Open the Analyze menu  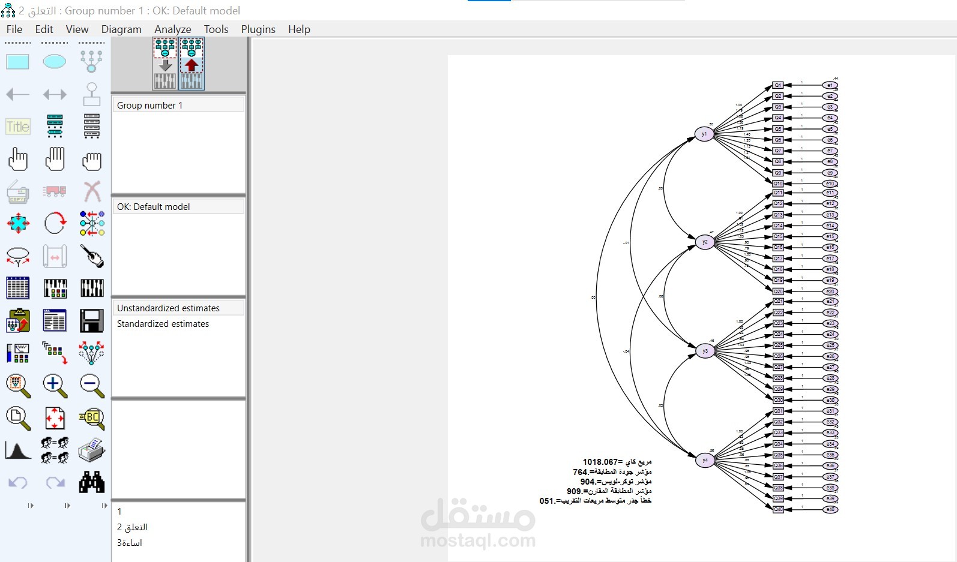point(173,29)
